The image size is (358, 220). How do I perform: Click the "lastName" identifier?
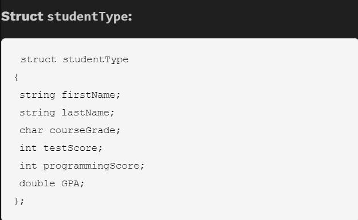pos(85,113)
